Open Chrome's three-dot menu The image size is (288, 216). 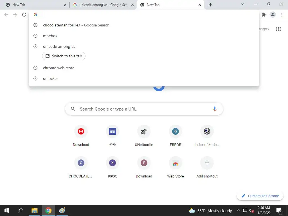click(x=282, y=15)
